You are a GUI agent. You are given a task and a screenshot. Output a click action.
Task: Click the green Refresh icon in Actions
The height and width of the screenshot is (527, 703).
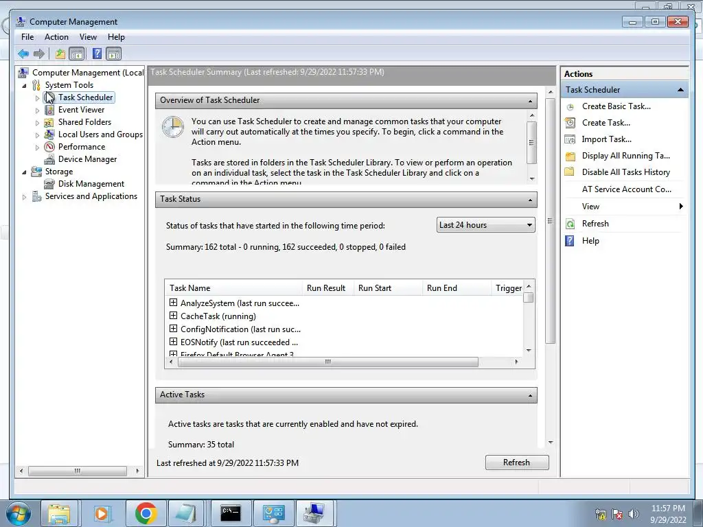570,224
